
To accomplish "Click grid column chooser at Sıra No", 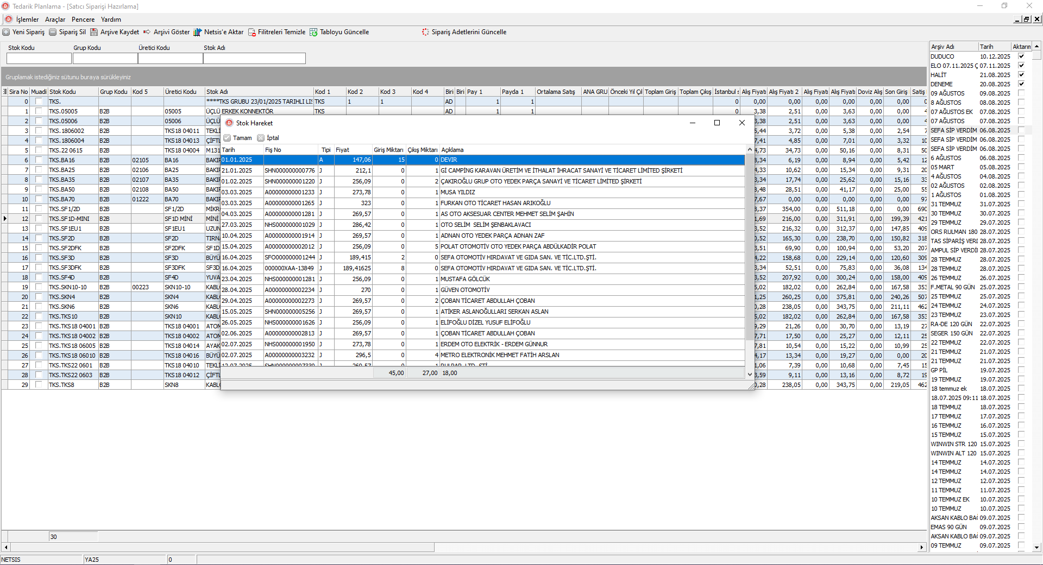I will [5, 92].
